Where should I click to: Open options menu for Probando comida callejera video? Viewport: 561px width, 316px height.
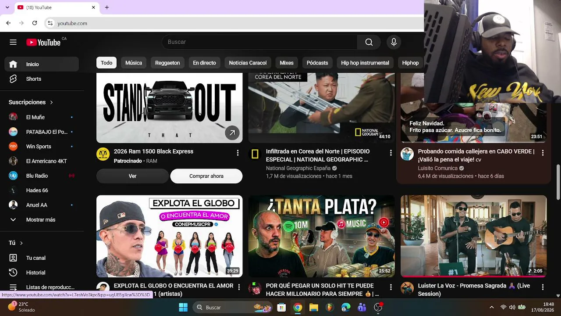click(x=543, y=153)
